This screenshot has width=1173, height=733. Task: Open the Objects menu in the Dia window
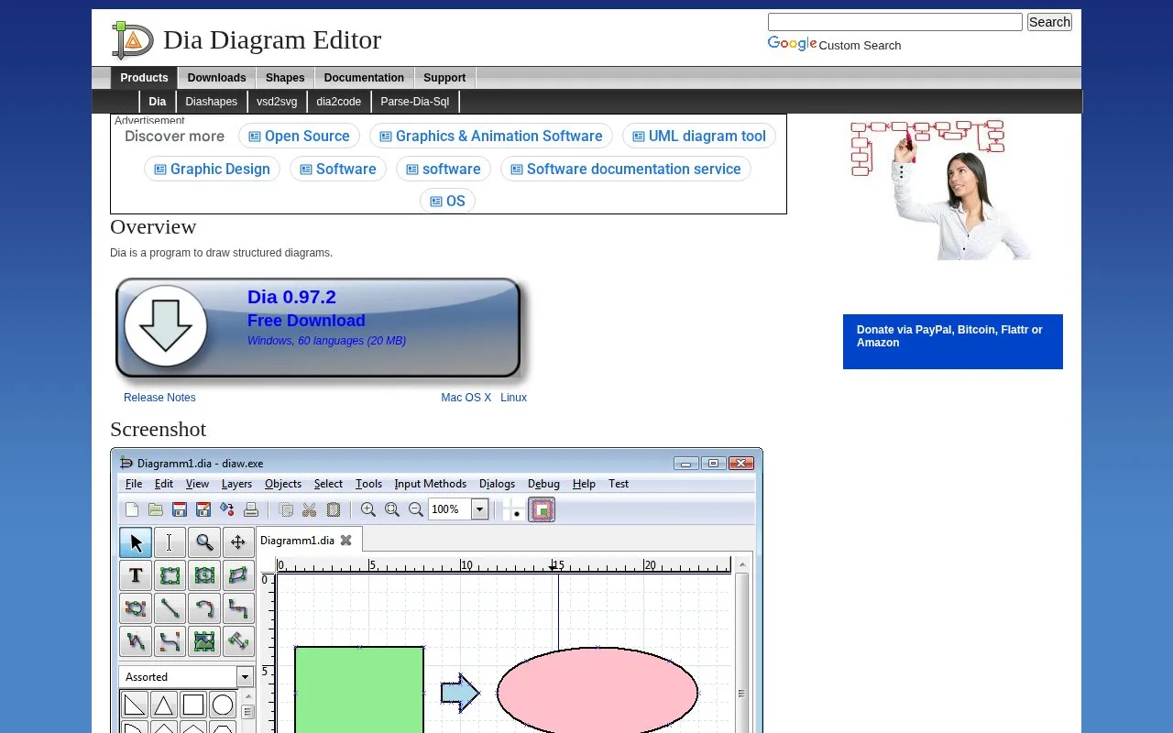pos(283,484)
